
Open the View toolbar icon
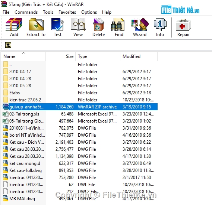78,25
